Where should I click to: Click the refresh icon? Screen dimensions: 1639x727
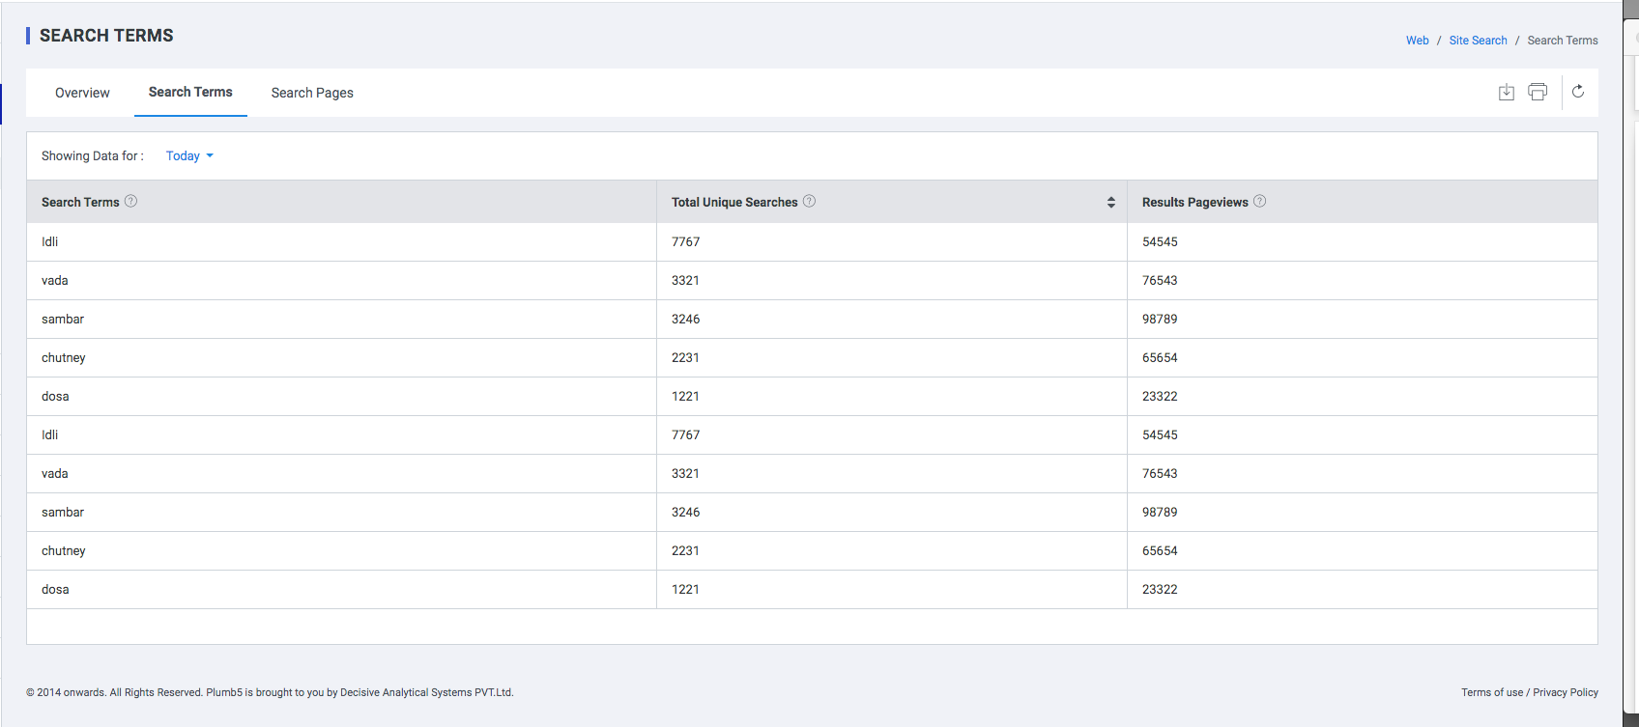coord(1578,92)
